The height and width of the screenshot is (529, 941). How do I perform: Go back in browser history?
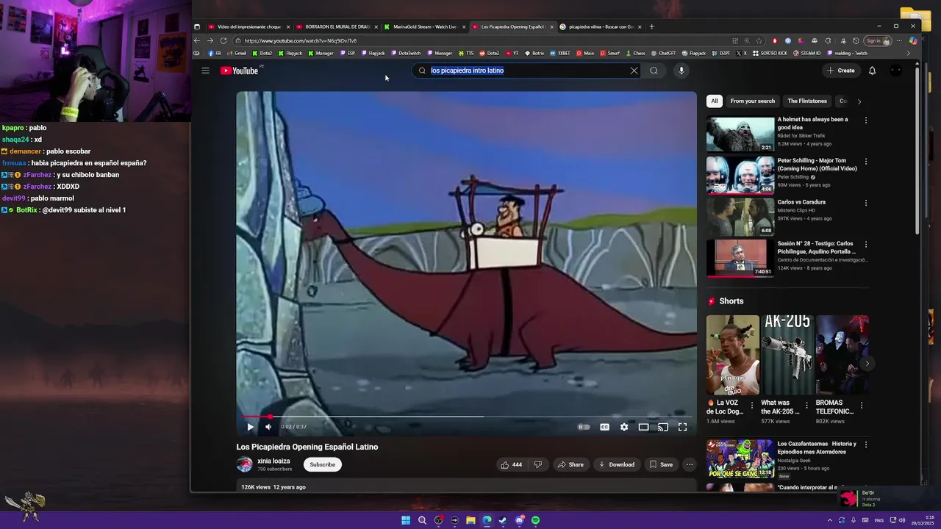point(197,40)
